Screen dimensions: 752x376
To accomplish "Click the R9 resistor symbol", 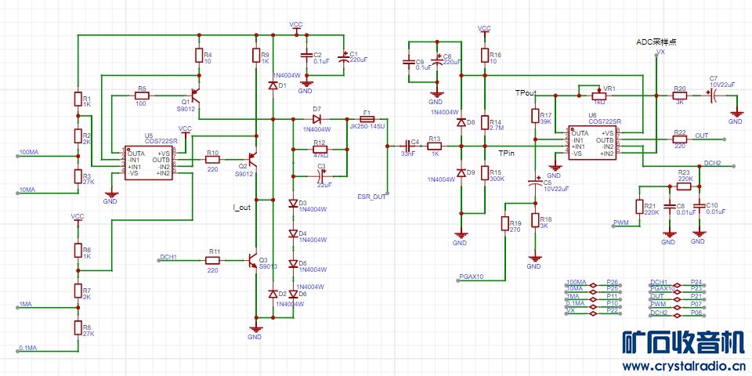I will pyautogui.click(x=256, y=56).
